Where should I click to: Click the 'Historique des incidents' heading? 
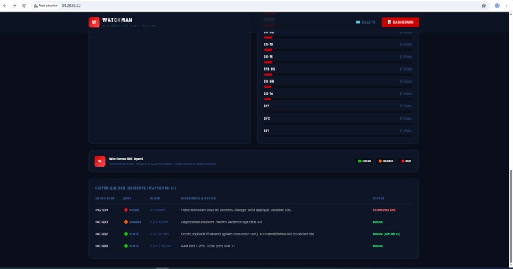click(x=136, y=188)
